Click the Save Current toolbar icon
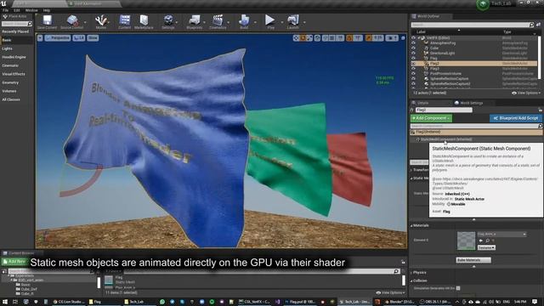The height and width of the screenshot is (306, 544). [x=47, y=22]
